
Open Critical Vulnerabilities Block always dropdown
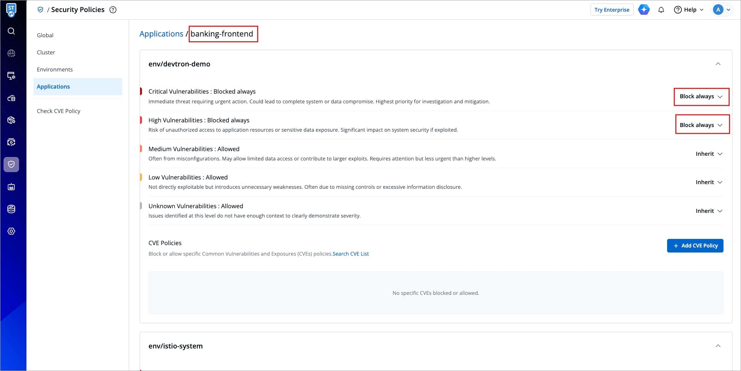pyautogui.click(x=701, y=97)
